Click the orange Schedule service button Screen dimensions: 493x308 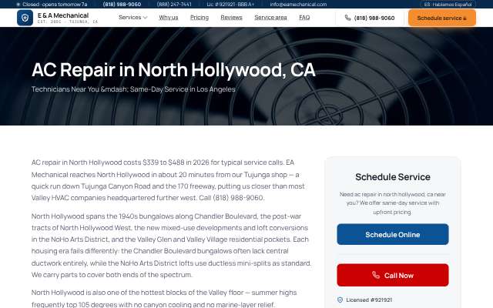[441, 18]
